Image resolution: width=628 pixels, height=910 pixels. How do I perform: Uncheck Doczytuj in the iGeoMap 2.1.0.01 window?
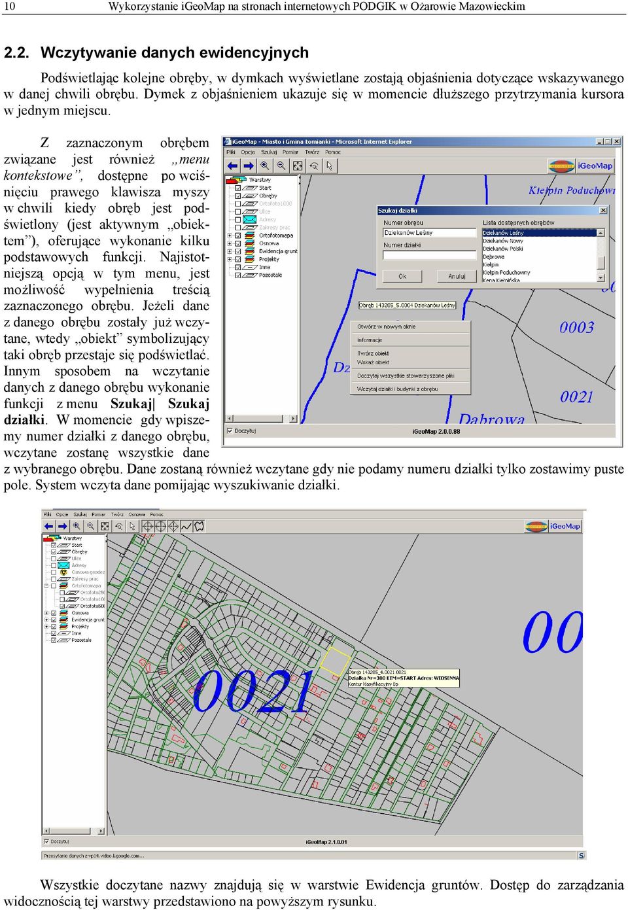[x=46, y=841]
